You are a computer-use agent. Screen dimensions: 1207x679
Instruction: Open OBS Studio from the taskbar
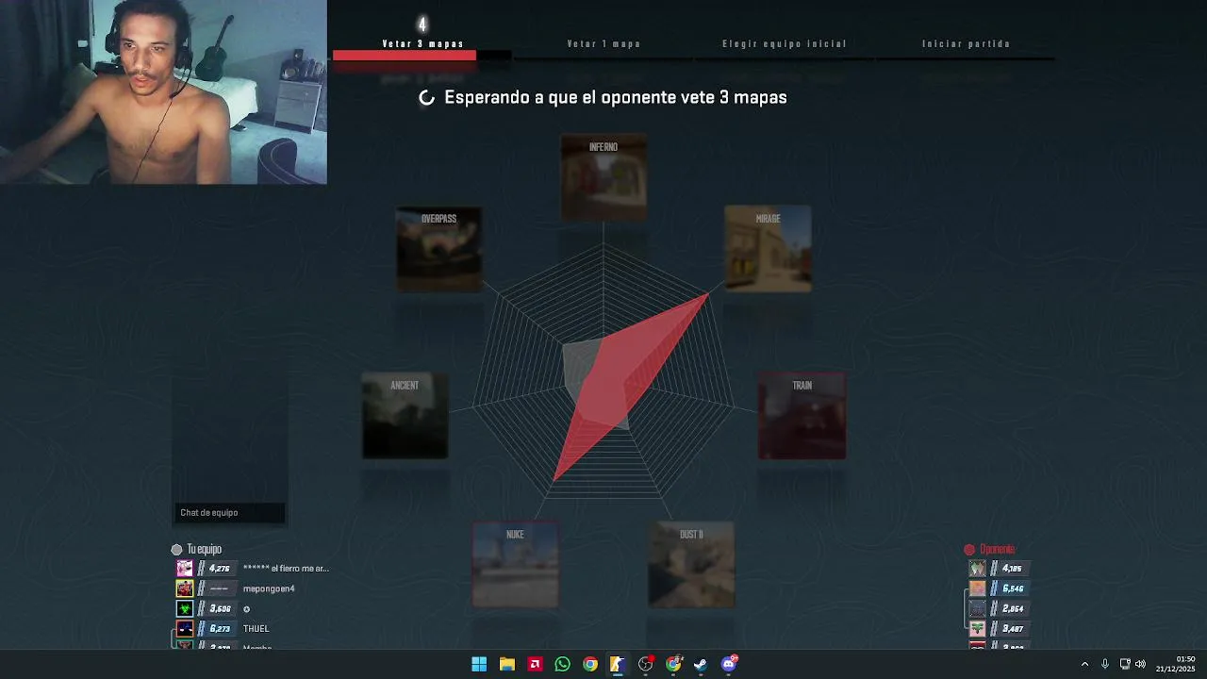646,664
